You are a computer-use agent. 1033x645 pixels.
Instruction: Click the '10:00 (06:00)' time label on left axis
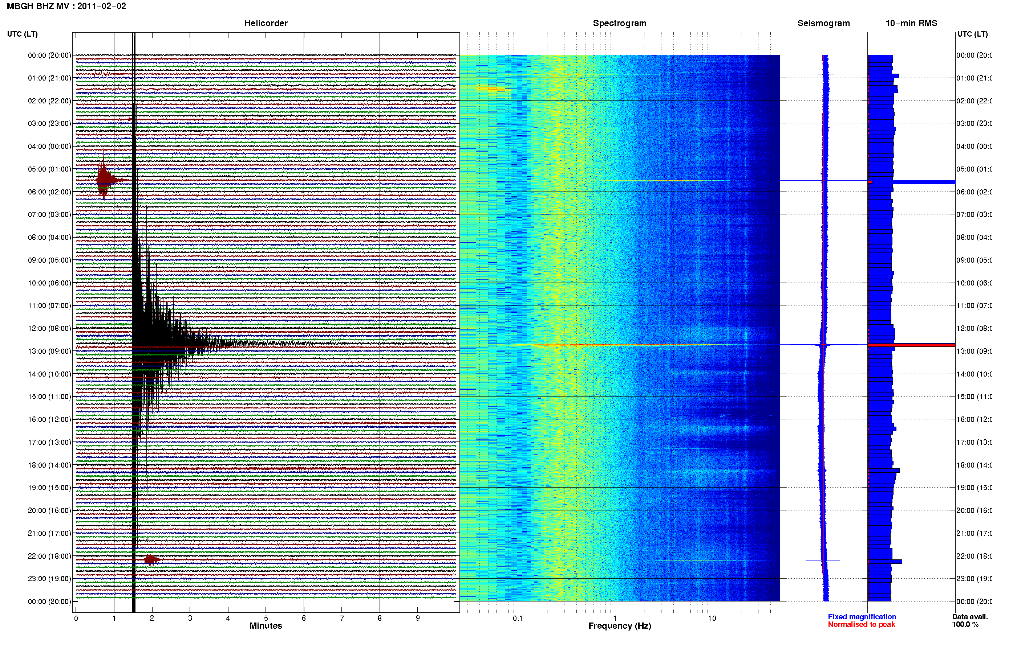[49, 283]
